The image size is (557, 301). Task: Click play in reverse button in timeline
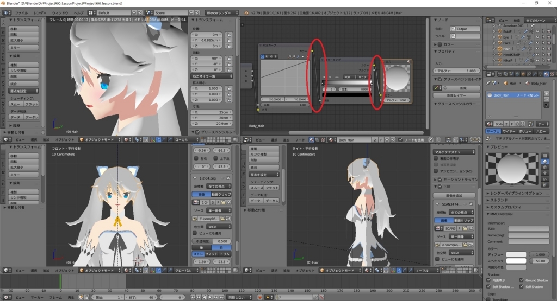click(205, 297)
